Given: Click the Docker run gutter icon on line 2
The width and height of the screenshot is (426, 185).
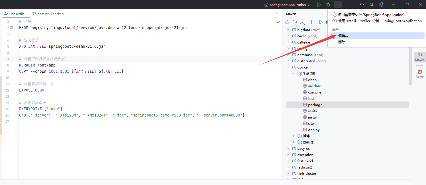Looking at the screenshot, I should (12, 28).
